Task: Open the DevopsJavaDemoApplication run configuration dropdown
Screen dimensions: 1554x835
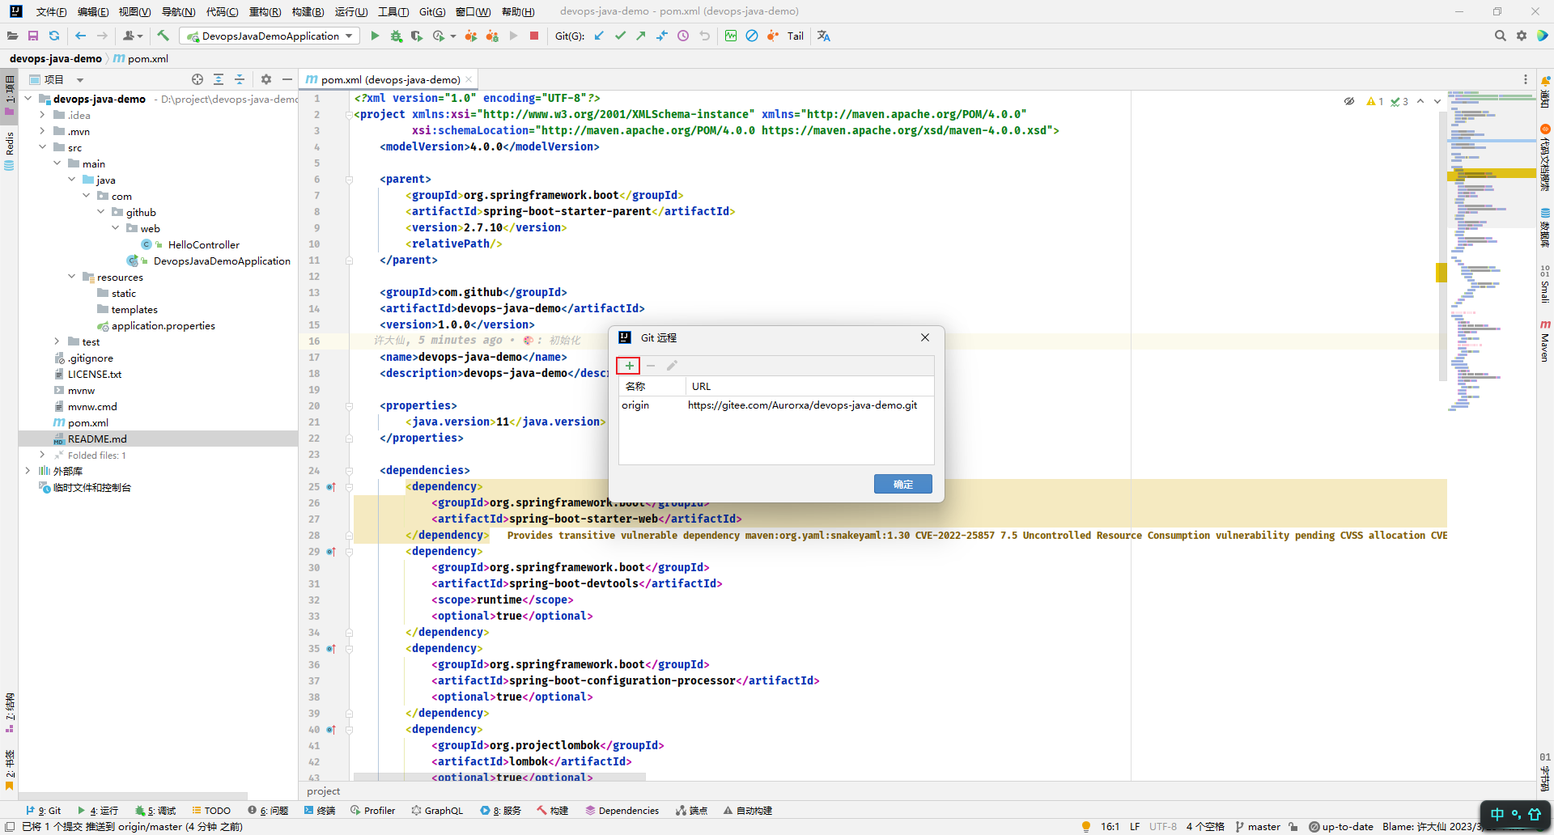Action: (270, 36)
